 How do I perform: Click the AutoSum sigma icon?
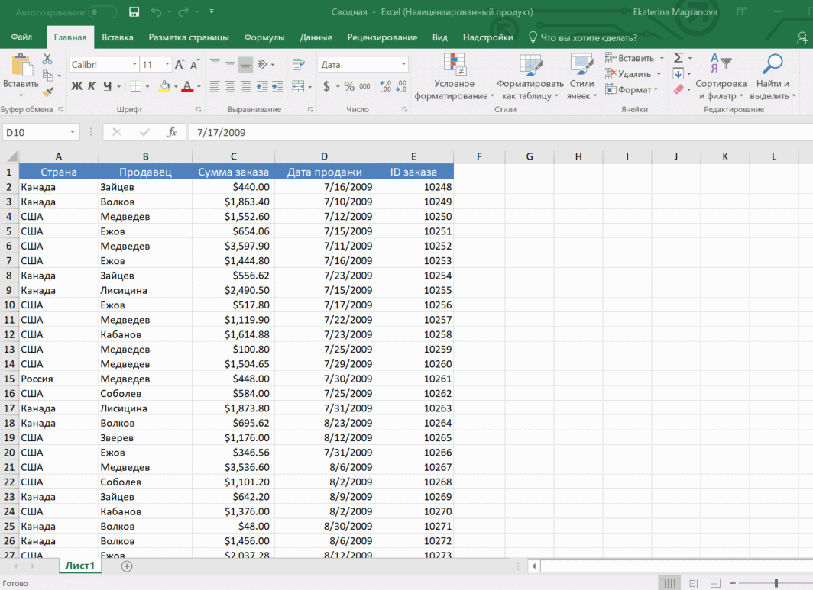[678, 58]
